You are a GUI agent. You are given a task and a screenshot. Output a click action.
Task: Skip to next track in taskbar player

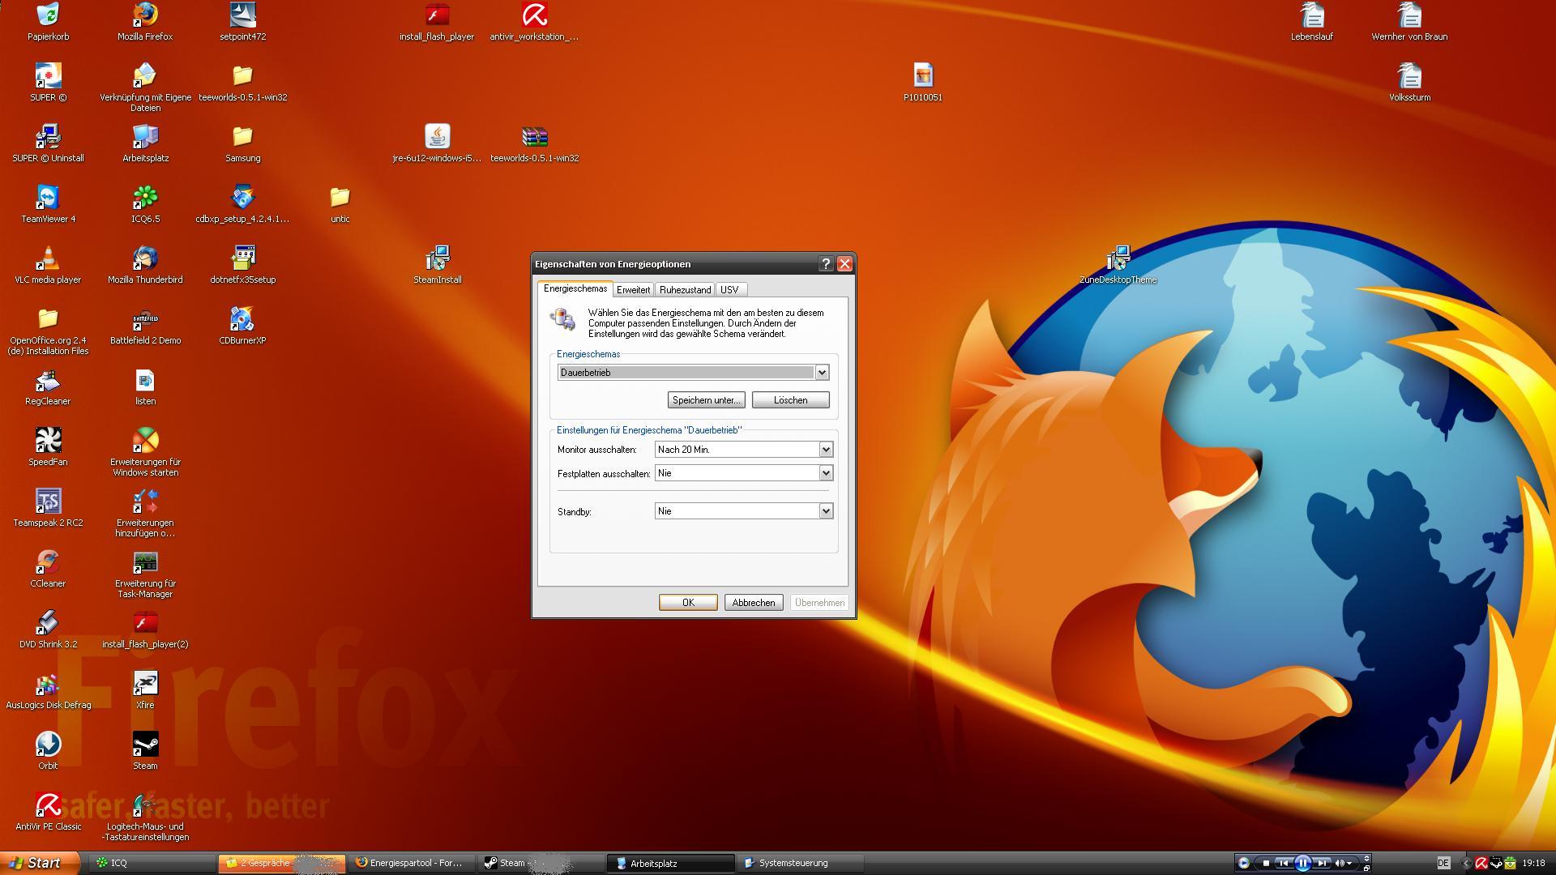1322,863
